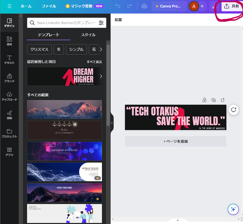Viewport: 243px width, 224px height.
Task: Open the Magic assistant sparkle button
Action: 233,209
